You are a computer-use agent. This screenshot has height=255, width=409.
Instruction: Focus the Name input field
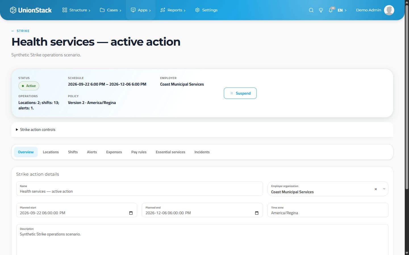tap(139, 189)
